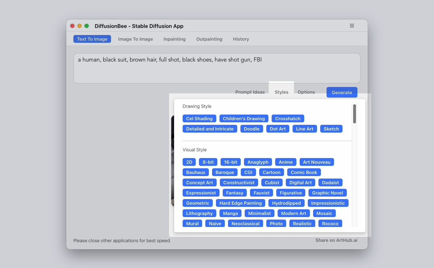Viewport: 434px width, 268px height.
Task: Click the Hard Edge Painting tag
Action: coord(240,203)
